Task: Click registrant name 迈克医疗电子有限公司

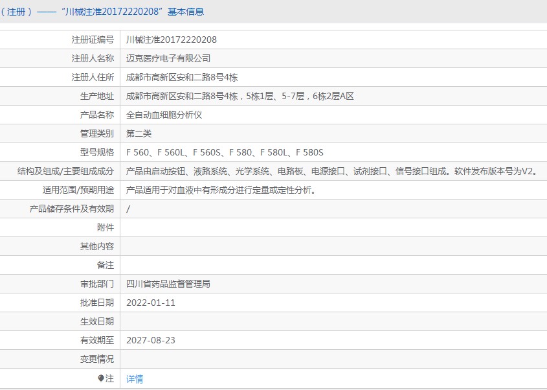Action: pyautogui.click(x=168, y=58)
